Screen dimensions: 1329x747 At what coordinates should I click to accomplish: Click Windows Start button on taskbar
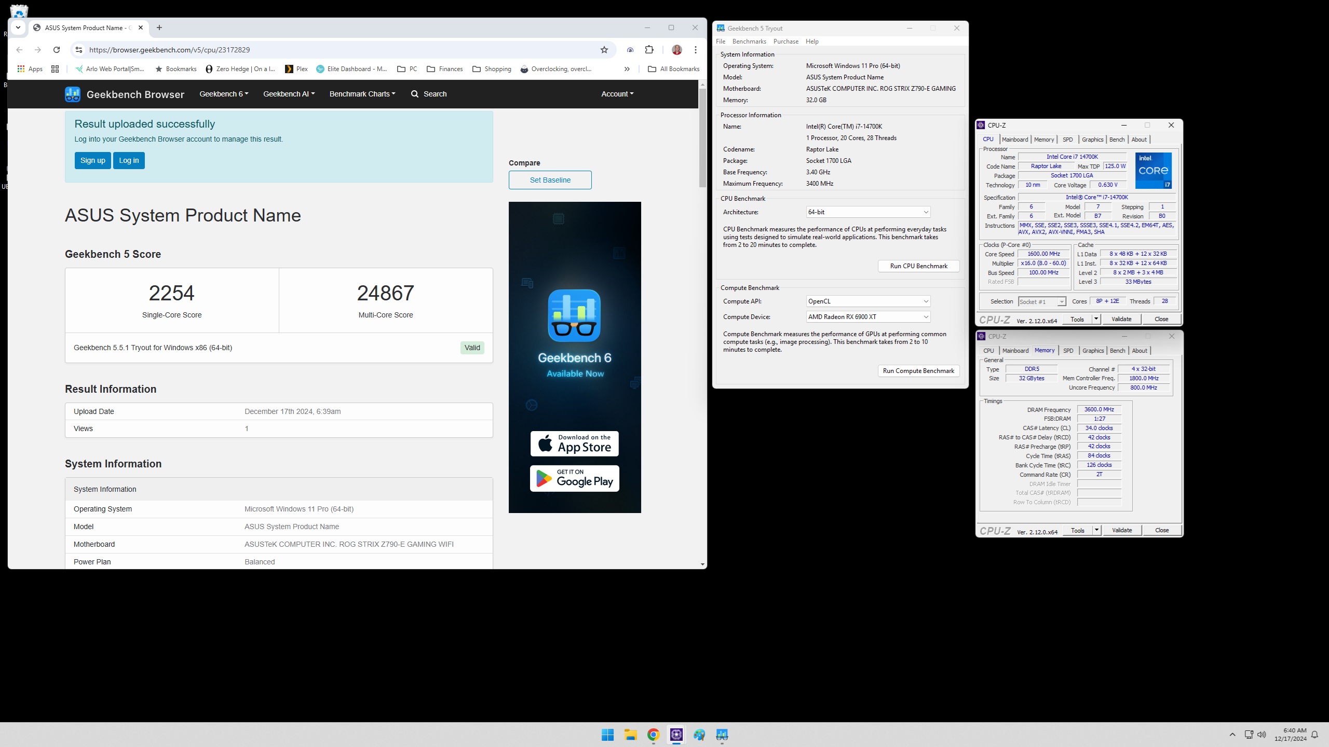tap(607, 735)
